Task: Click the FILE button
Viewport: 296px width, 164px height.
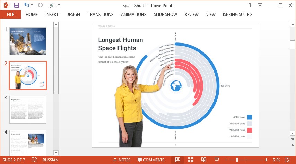Action: 10,15
